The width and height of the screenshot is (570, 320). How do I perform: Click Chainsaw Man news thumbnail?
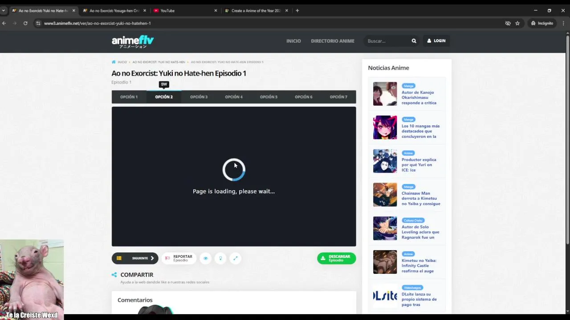tap(385, 195)
